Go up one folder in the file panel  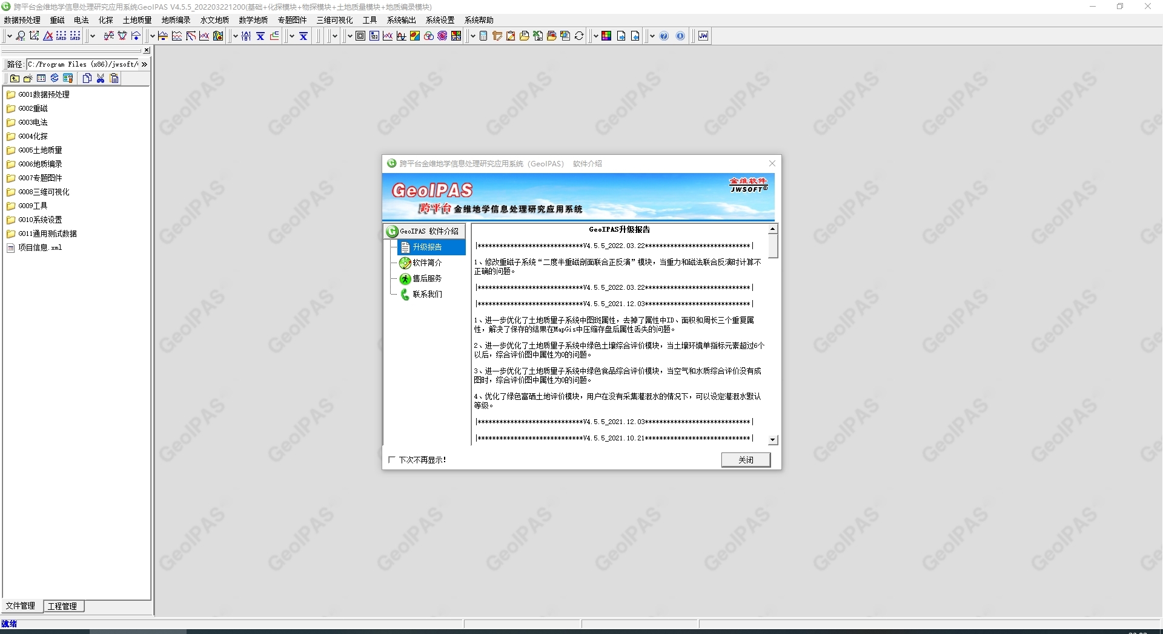click(15, 79)
